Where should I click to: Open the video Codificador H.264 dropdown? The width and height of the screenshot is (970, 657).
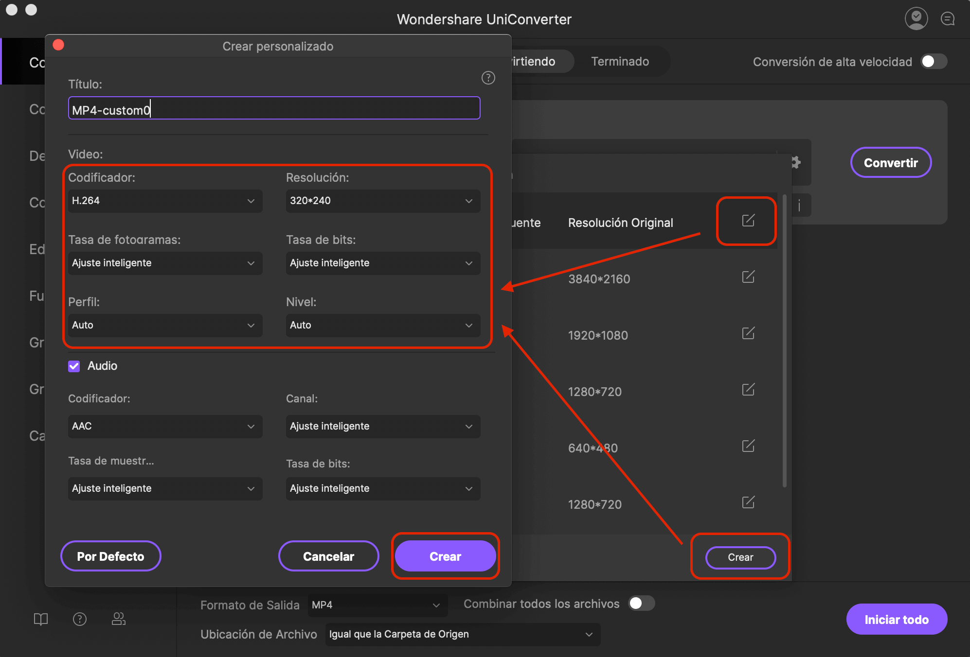click(165, 201)
